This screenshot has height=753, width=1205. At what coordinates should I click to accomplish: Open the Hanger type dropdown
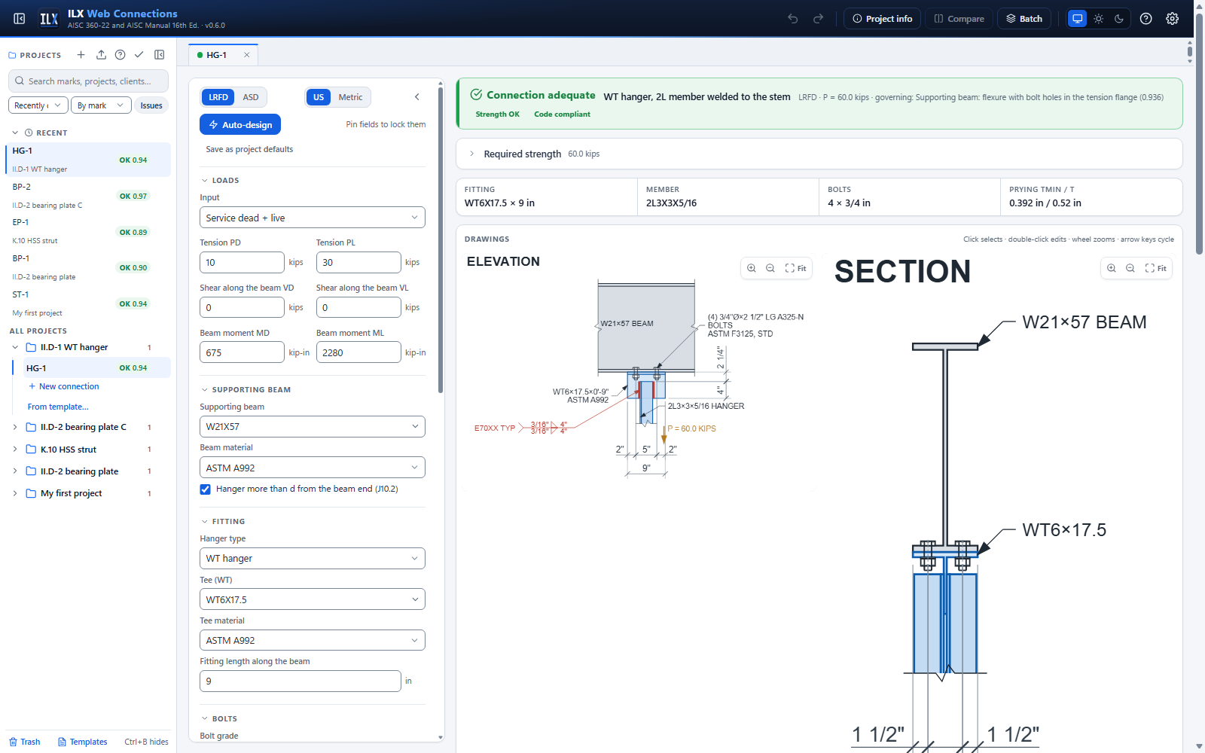click(x=313, y=559)
